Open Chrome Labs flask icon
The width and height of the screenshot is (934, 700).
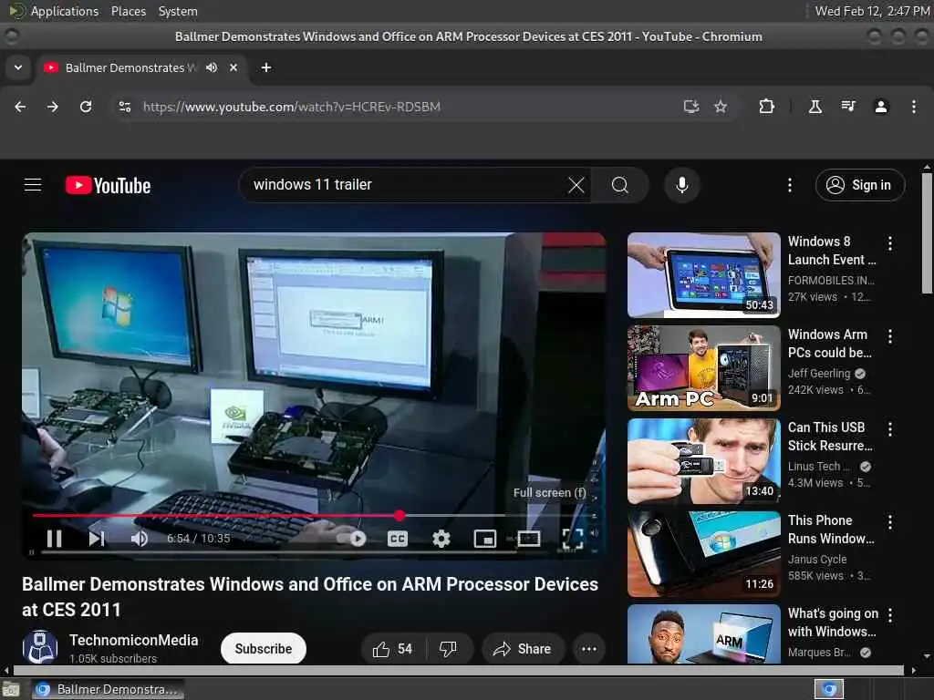(815, 107)
